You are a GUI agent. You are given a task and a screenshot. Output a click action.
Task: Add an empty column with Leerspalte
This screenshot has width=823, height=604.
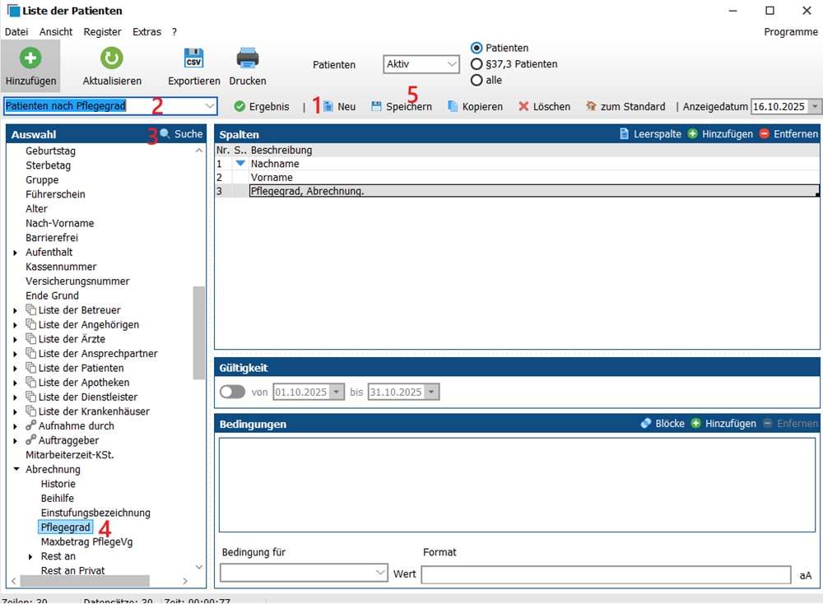point(650,134)
